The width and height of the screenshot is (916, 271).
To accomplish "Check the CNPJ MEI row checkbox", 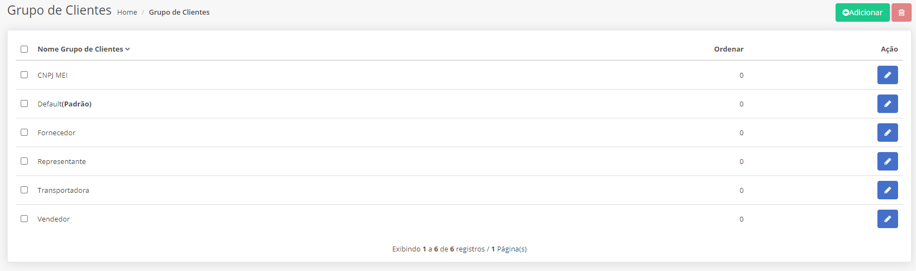I will tap(24, 74).
